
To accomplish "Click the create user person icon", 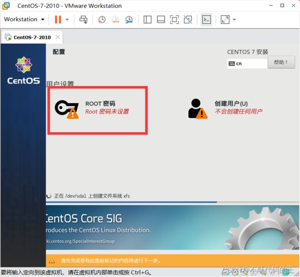I will (x=198, y=108).
